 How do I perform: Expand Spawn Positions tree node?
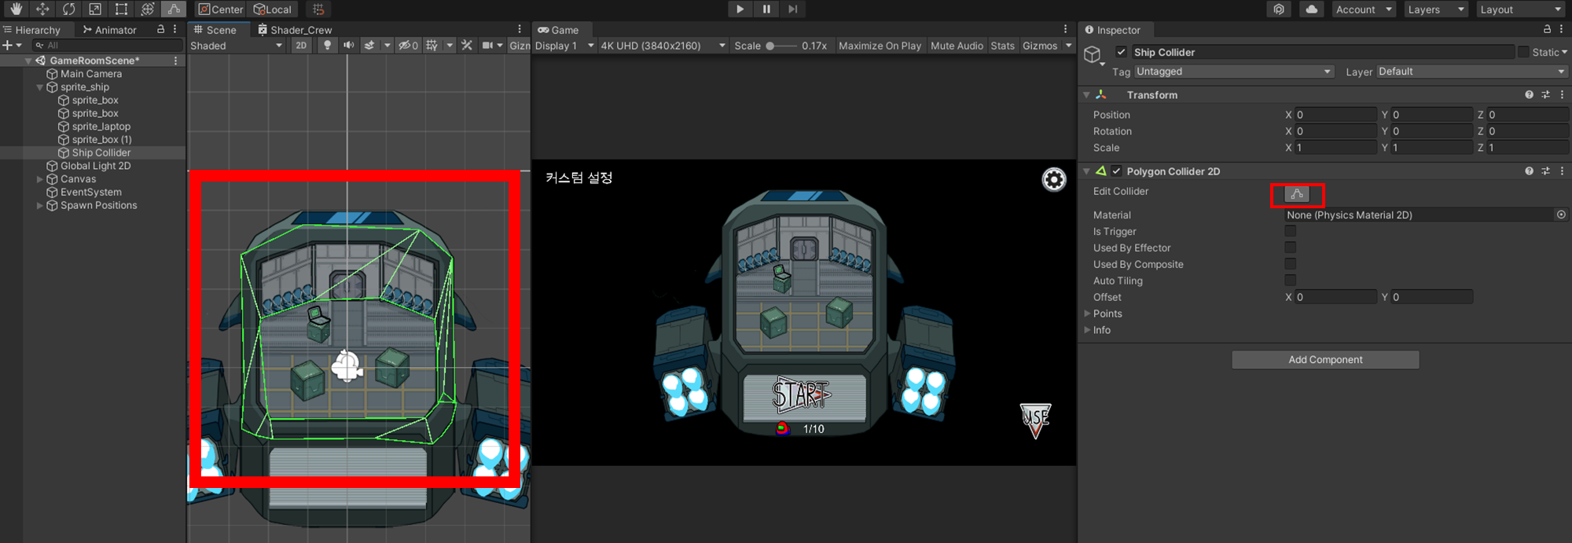tap(40, 206)
